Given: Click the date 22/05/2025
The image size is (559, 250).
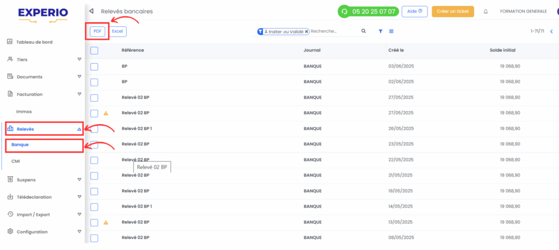Looking at the screenshot, I should pos(401,160).
